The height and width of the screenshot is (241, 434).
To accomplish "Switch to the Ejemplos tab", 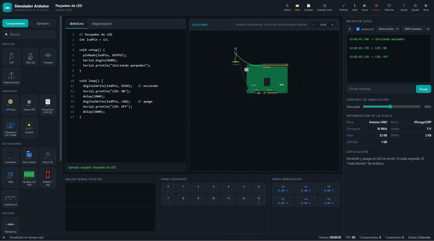I will click(x=43, y=24).
